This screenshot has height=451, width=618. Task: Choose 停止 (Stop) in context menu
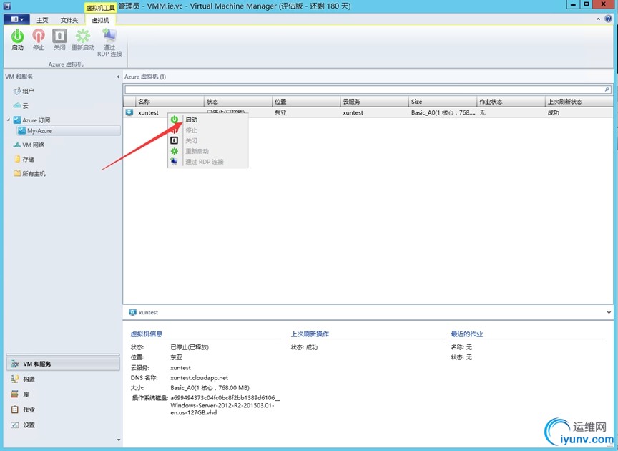(x=208, y=130)
